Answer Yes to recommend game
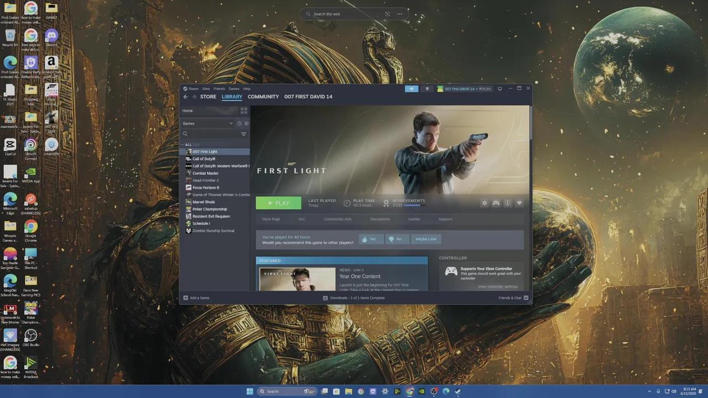 (371, 239)
